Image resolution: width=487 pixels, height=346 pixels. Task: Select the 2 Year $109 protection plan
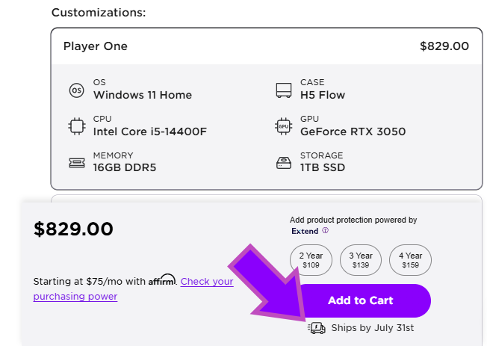point(311,260)
